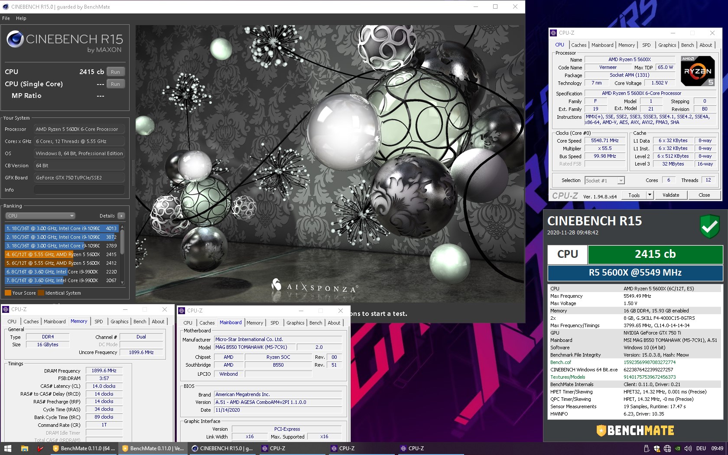Switch to Memory tab in Ryzen CPU-Z window
This screenshot has width=728, height=455.
click(x=627, y=45)
